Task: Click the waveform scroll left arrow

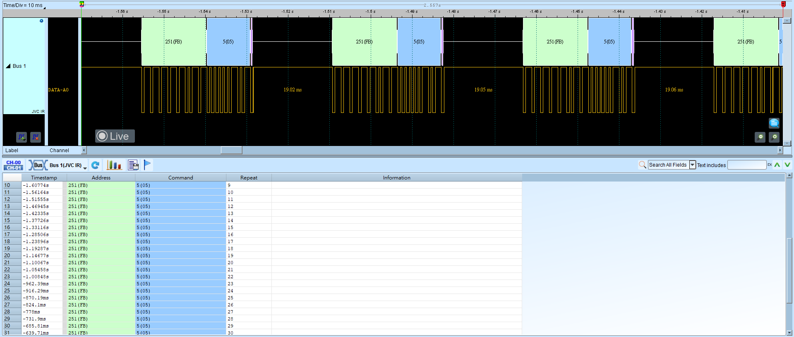Action: coord(84,150)
